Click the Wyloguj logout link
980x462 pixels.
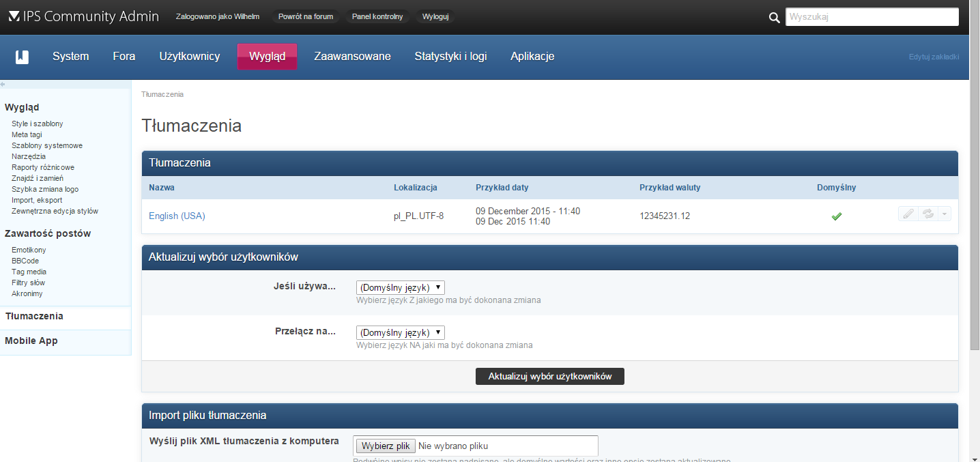pyautogui.click(x=435, y=16)
